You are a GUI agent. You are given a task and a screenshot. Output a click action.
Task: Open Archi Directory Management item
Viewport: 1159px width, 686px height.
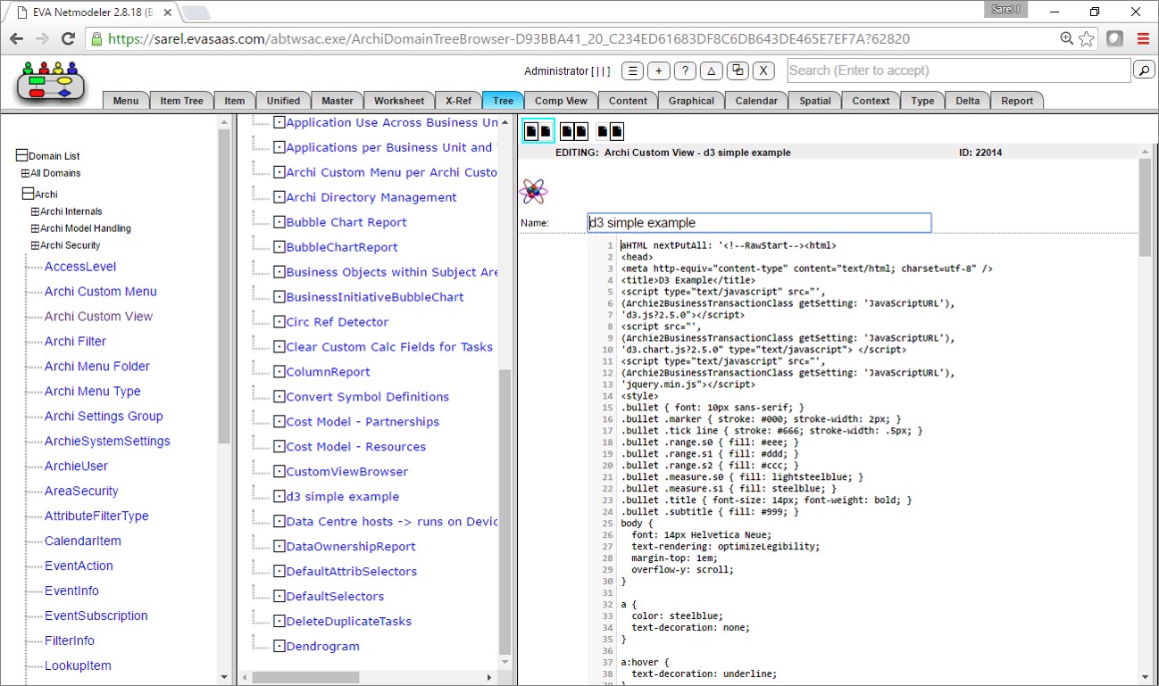point(371,197)
